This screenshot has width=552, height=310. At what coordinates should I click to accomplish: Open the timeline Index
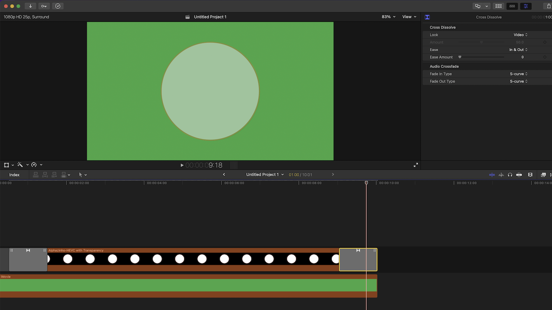[14, 175]
